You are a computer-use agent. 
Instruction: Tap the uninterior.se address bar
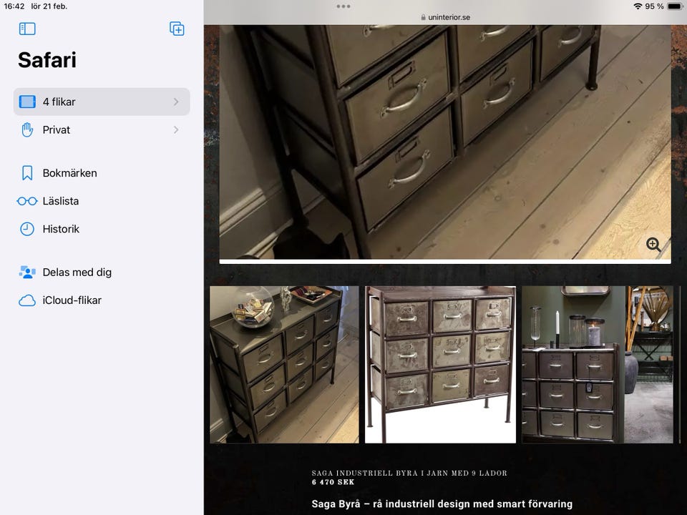(x=445, y=17)
